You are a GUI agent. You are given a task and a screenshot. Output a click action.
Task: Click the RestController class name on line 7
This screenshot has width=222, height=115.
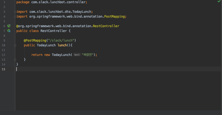[54, 31]
